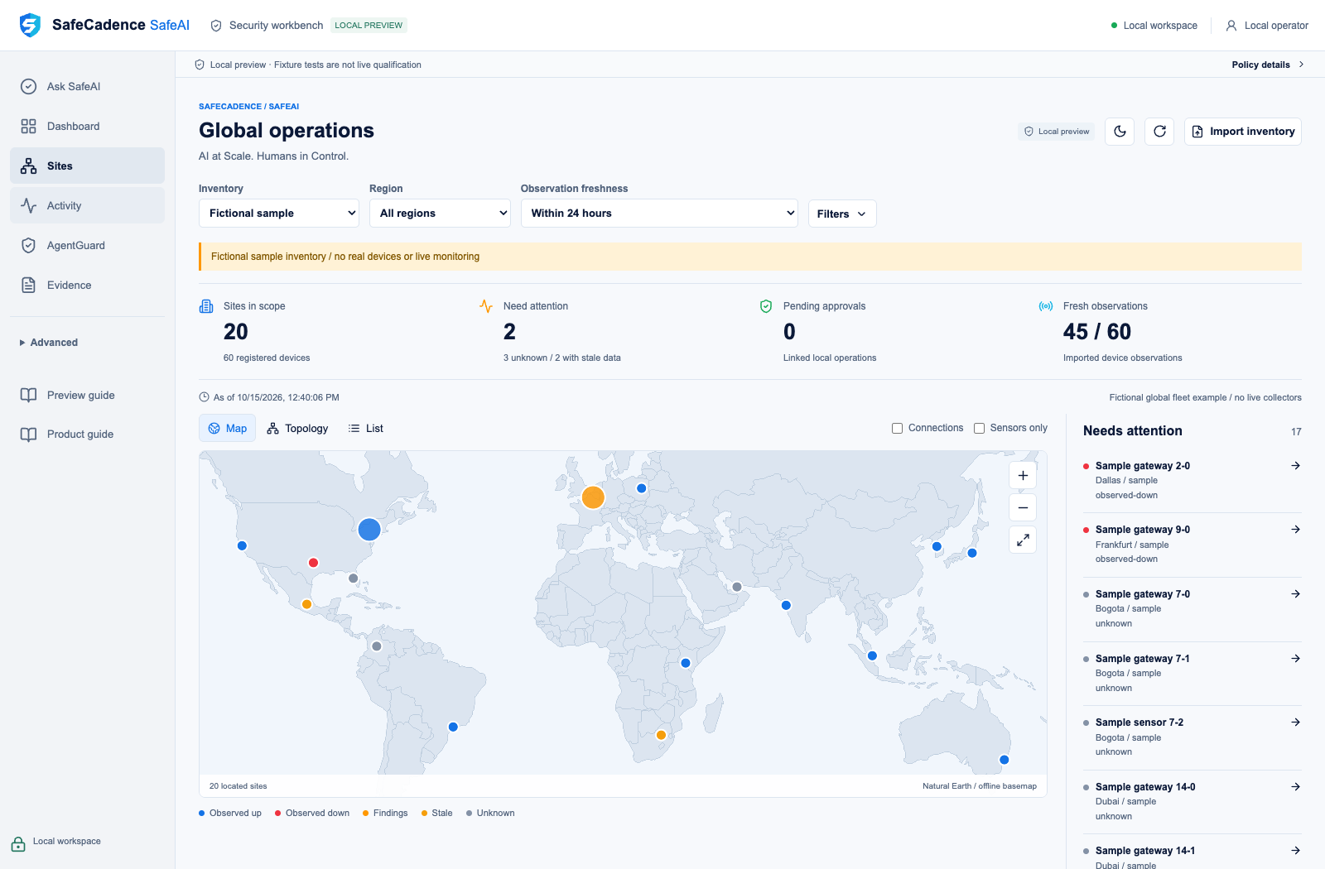Click Local workspace lock at sidebar bottom

pos(18,844)
